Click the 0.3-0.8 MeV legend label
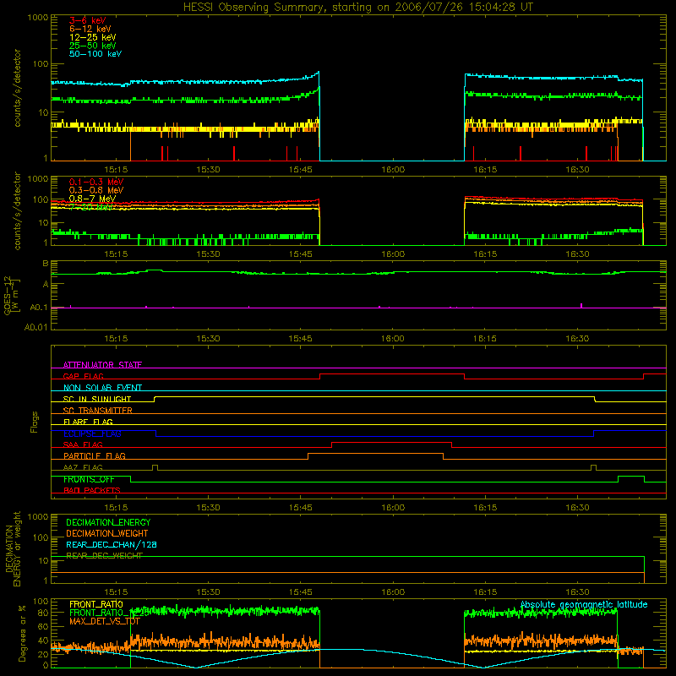 coord(96,190)
